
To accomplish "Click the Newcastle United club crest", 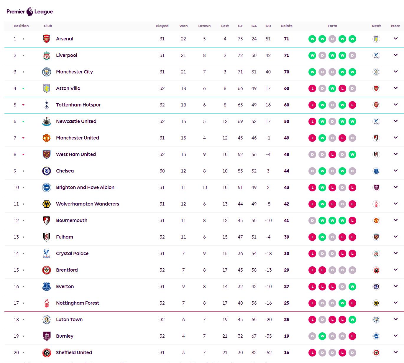I will 47,121.
